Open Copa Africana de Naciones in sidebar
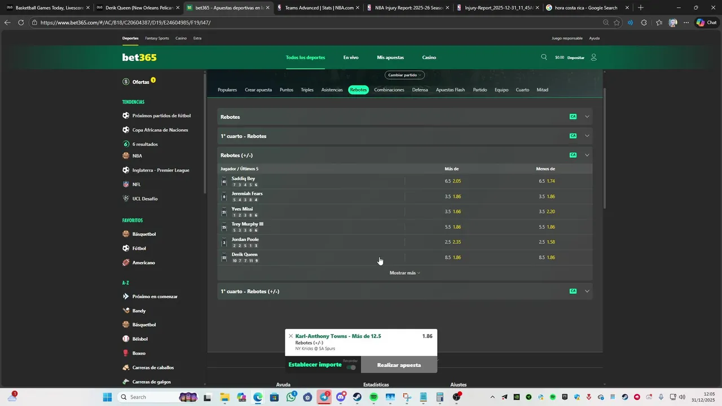 click(160, 130)
